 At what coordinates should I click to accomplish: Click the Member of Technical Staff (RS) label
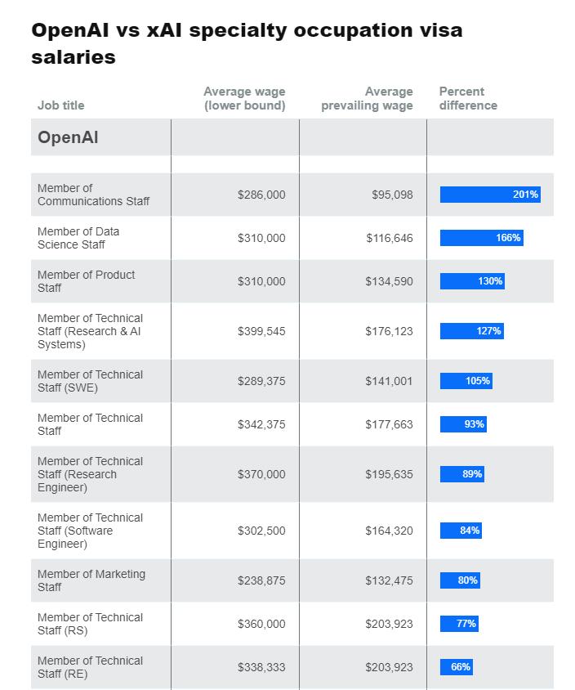(90, 624)
